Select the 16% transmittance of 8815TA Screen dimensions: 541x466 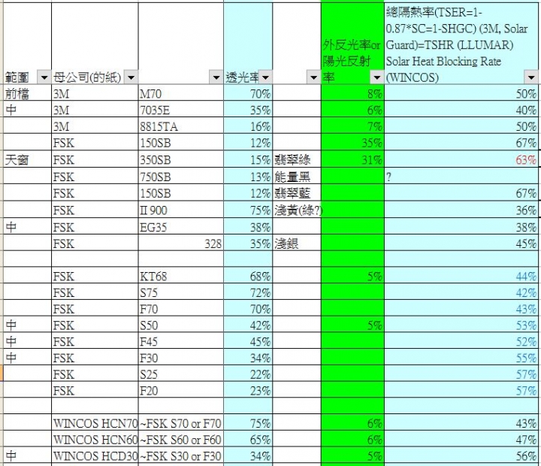coord(248,126)
